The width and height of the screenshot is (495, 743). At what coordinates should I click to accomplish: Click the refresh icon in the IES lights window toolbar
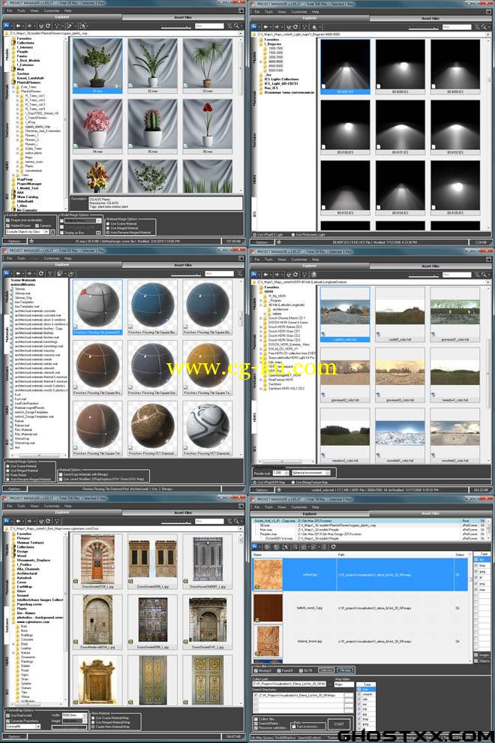click(x=295, y=27)
